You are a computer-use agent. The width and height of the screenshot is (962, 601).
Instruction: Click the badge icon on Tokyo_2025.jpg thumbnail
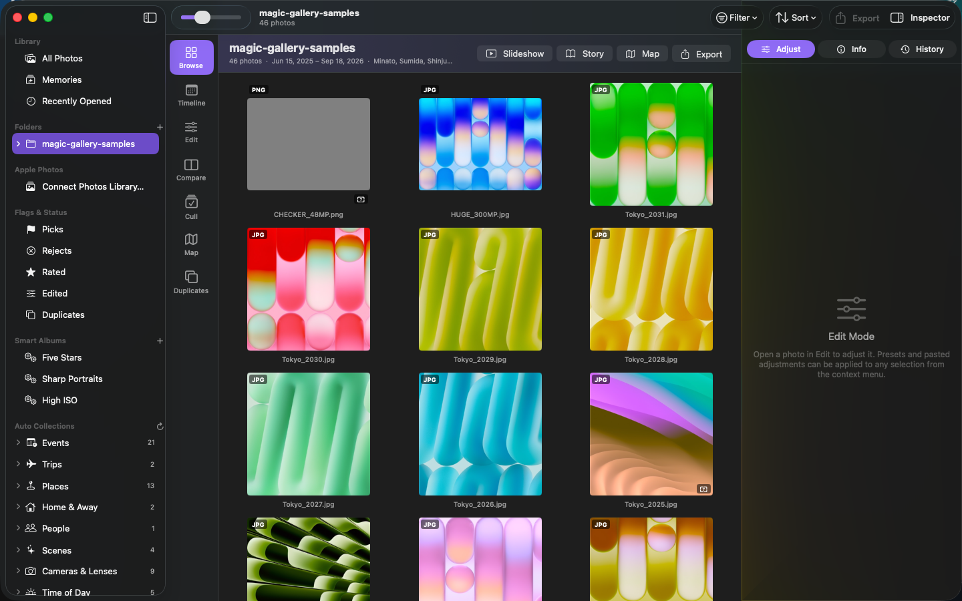703,489
